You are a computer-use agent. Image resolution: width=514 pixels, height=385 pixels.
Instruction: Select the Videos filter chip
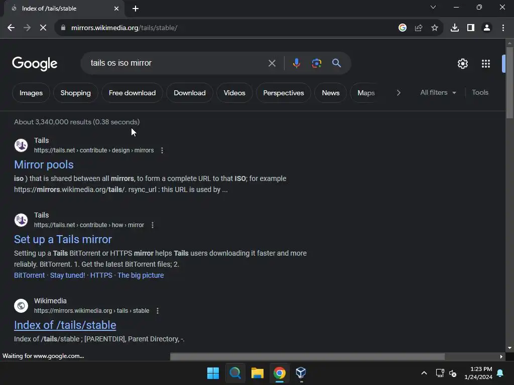point(234,93)
